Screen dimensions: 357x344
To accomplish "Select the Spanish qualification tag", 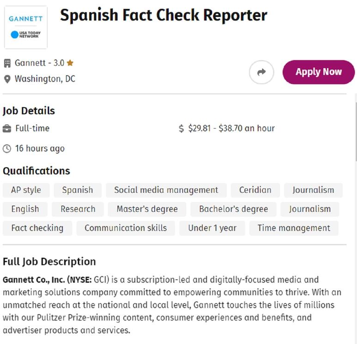I will coord(78,190).
